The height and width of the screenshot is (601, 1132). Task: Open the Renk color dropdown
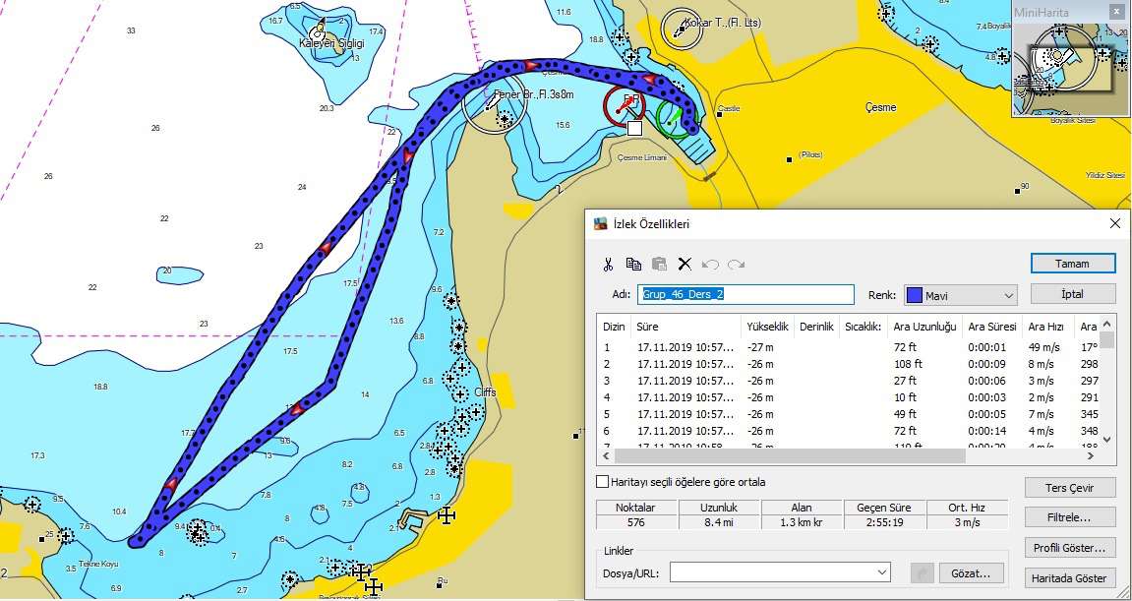click(961, 295)
